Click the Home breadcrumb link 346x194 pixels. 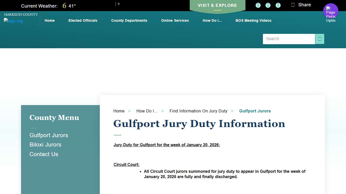click(119, 111)
